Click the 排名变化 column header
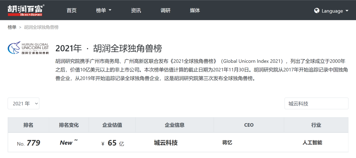This screenshot has width=356, height=158. click(x=69, y=125)
